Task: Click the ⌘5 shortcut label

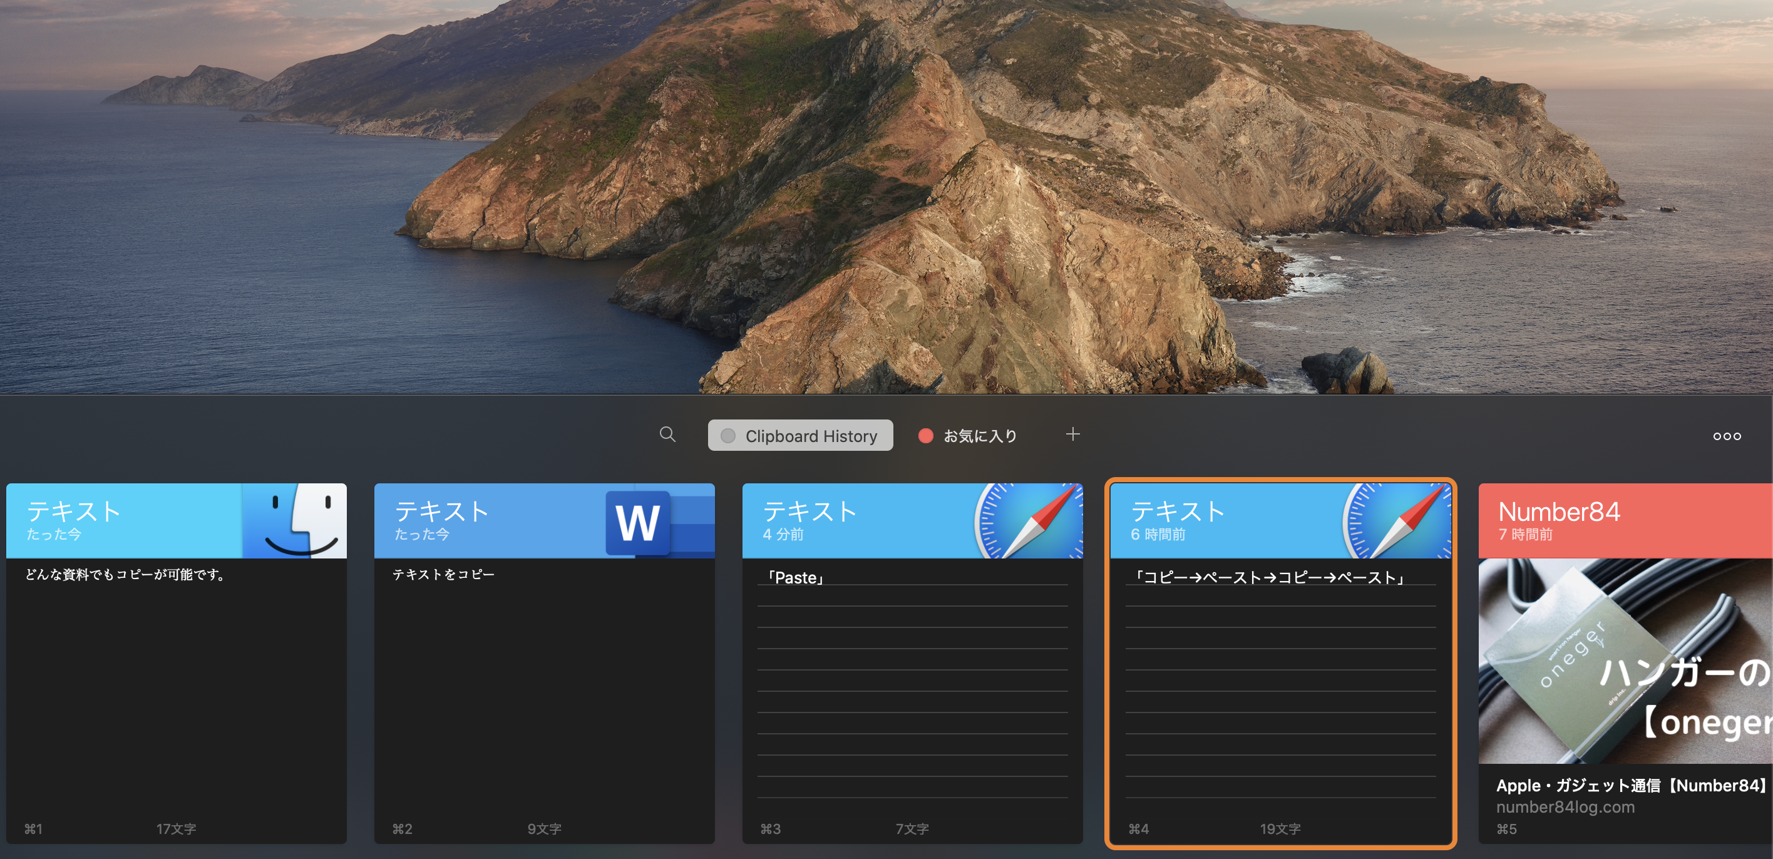Action: [1506, 829]
